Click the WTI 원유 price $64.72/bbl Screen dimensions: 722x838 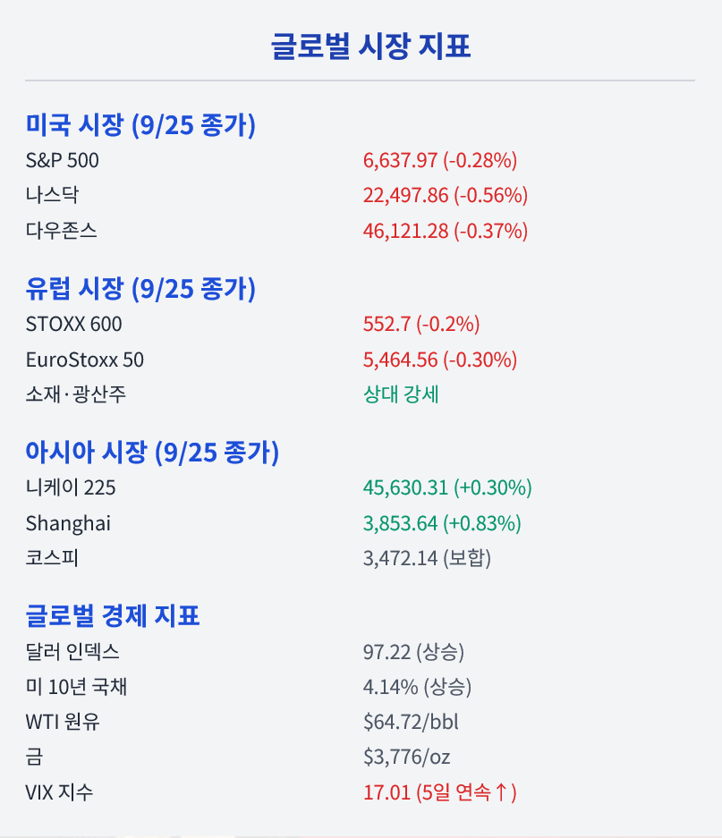(411, 722)
